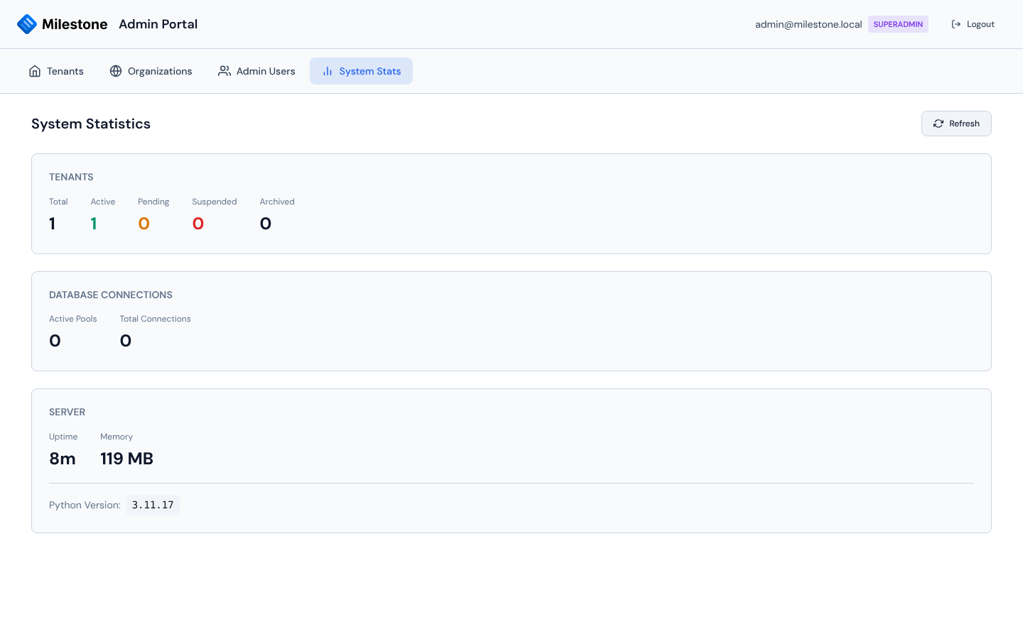The height and width of the screenshot is (639, 1023).
Task: Click the globe icon beside Organizations
Action: tap(116, 71)
